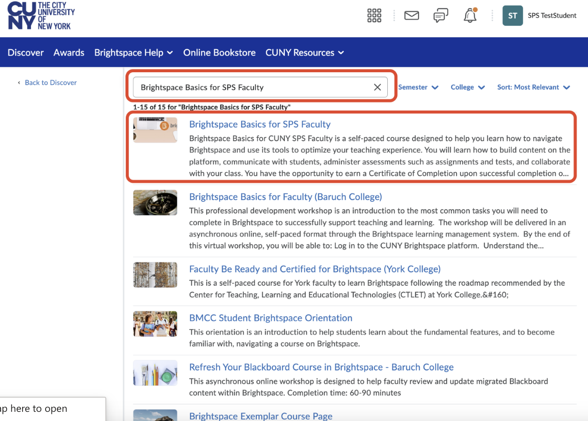Click description 'Brightspace Basics for CUNY SPS Faculty is'

click(x=380, y=156)
